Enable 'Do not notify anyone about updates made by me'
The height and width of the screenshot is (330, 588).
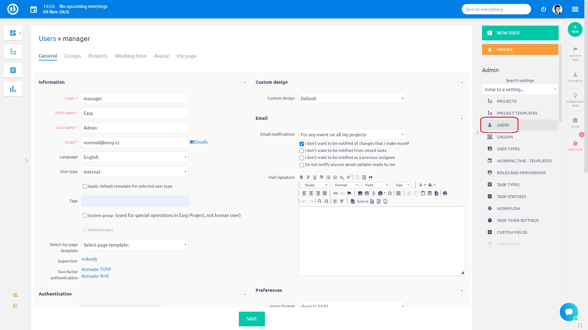pyautogui.click(x=302, y=165)
